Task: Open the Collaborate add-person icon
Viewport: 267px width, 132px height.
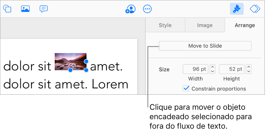Action: tap(130, 9)
